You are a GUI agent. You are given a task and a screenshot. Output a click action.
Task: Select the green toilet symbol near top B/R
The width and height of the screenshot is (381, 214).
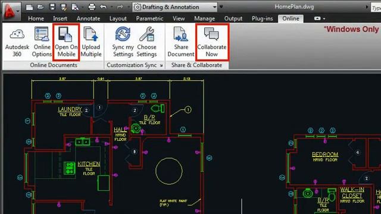(157, 108)
